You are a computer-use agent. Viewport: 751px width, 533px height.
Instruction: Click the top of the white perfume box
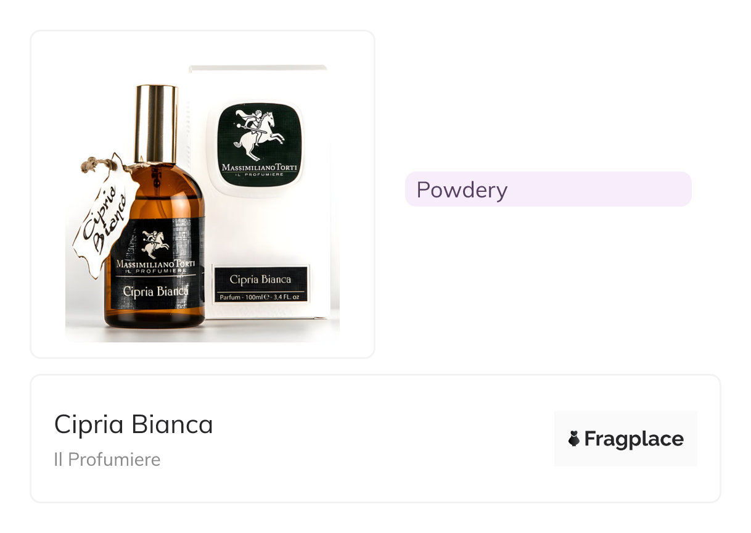(259, 69)
